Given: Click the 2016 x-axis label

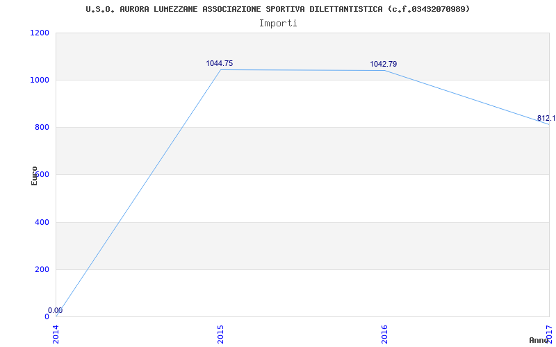Looking at the screenshot, I should point(385,335).
